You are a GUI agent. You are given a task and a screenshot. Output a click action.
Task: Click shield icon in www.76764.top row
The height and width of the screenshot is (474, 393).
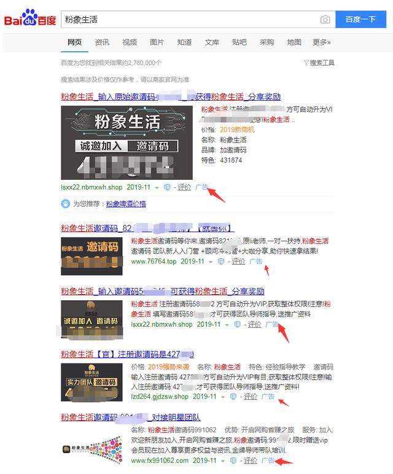(221, 262)
